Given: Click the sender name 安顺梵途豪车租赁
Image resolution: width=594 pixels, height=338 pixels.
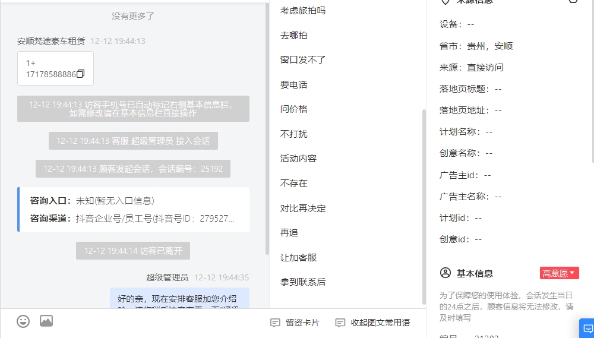Looking at the screenshot, I should 51,41.
